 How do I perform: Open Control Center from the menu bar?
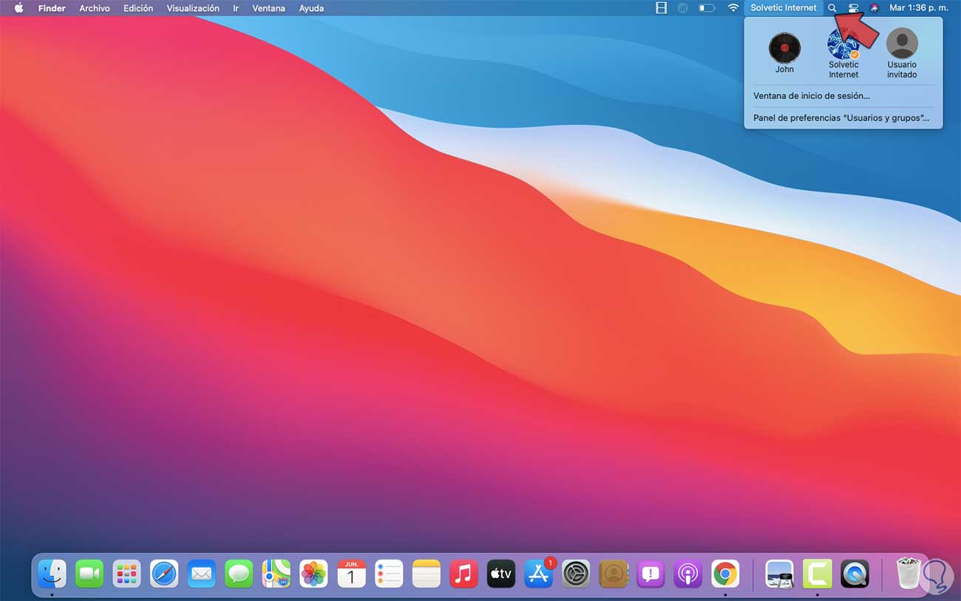coord(853,8)
